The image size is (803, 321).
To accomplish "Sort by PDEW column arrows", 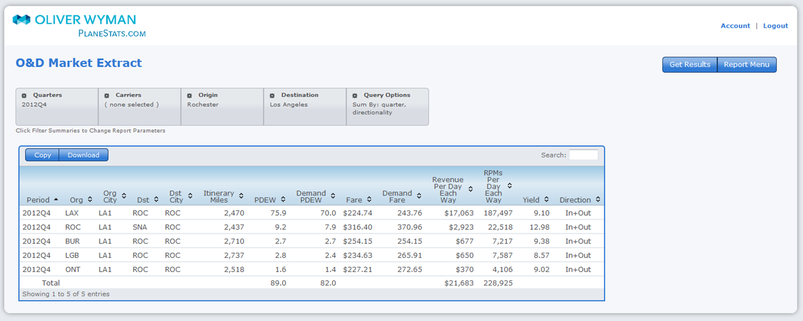I will pyautogui.click(x=283, y=199).
